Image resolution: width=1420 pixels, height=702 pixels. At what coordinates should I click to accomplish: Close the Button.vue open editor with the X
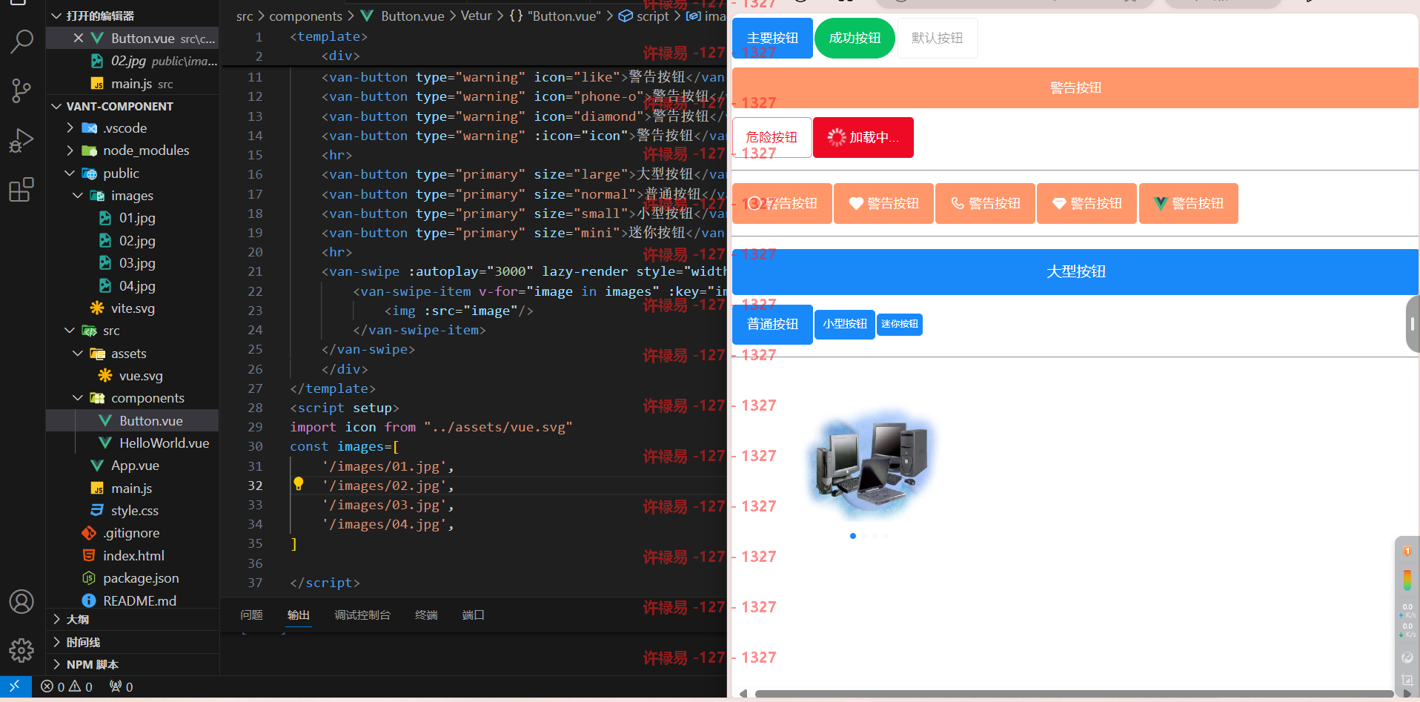pyautogui.click(x=79, y=38)
